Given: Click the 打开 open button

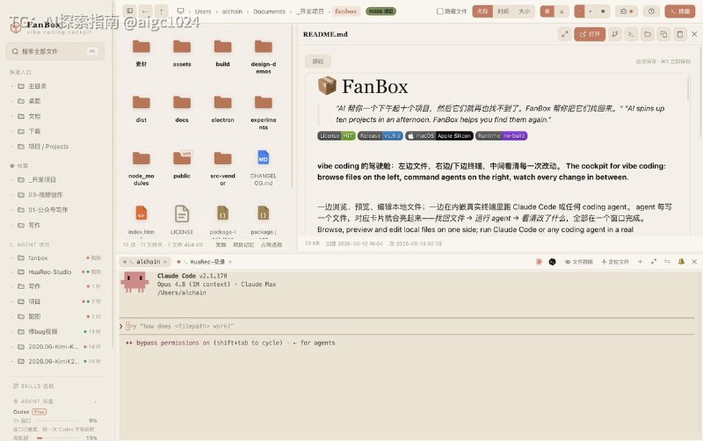Looking at the screenshot, I should pos(590,34).
